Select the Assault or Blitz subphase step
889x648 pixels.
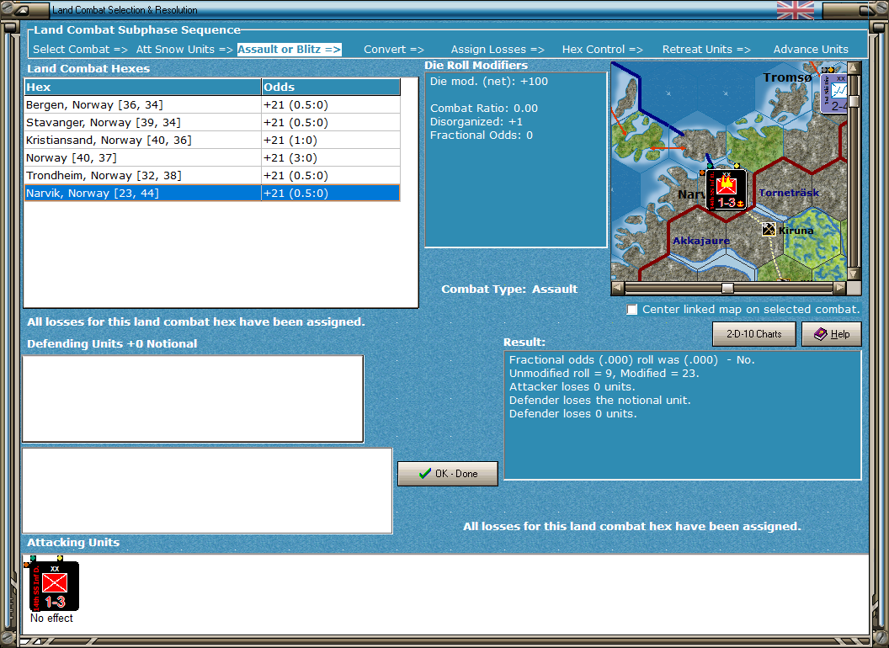[x=289, y=50]
